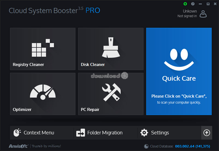Open the PC Repair tile
Viewport: 219px width, 151px height.
(111, 94)
